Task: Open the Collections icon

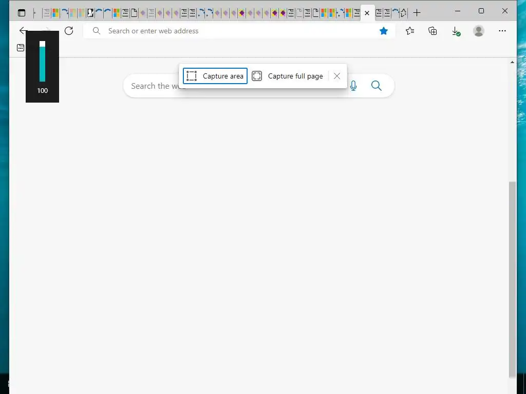Action: 433,31
